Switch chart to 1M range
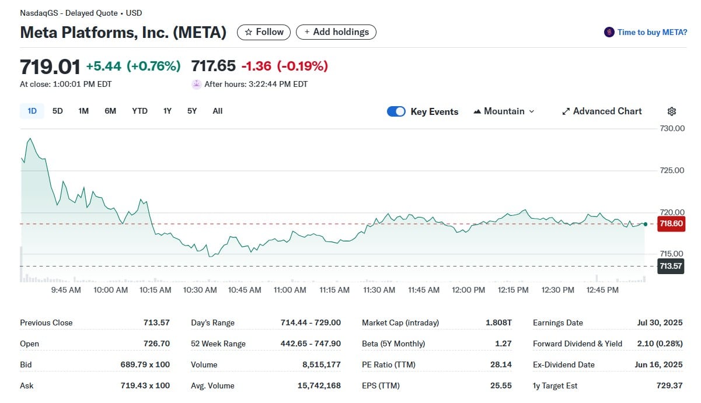The height and width of the screenshot is (403, 701). point(83,111)
